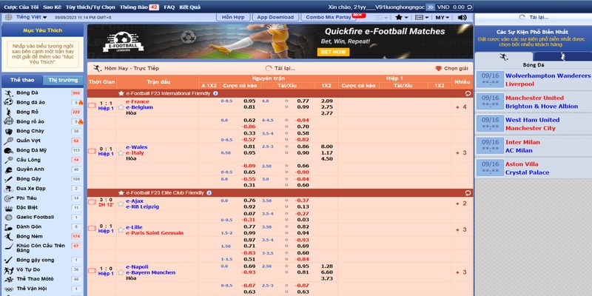This screenshot has height=296, width=592.
Task: Click the App Download button
Action: pos(275,17)
